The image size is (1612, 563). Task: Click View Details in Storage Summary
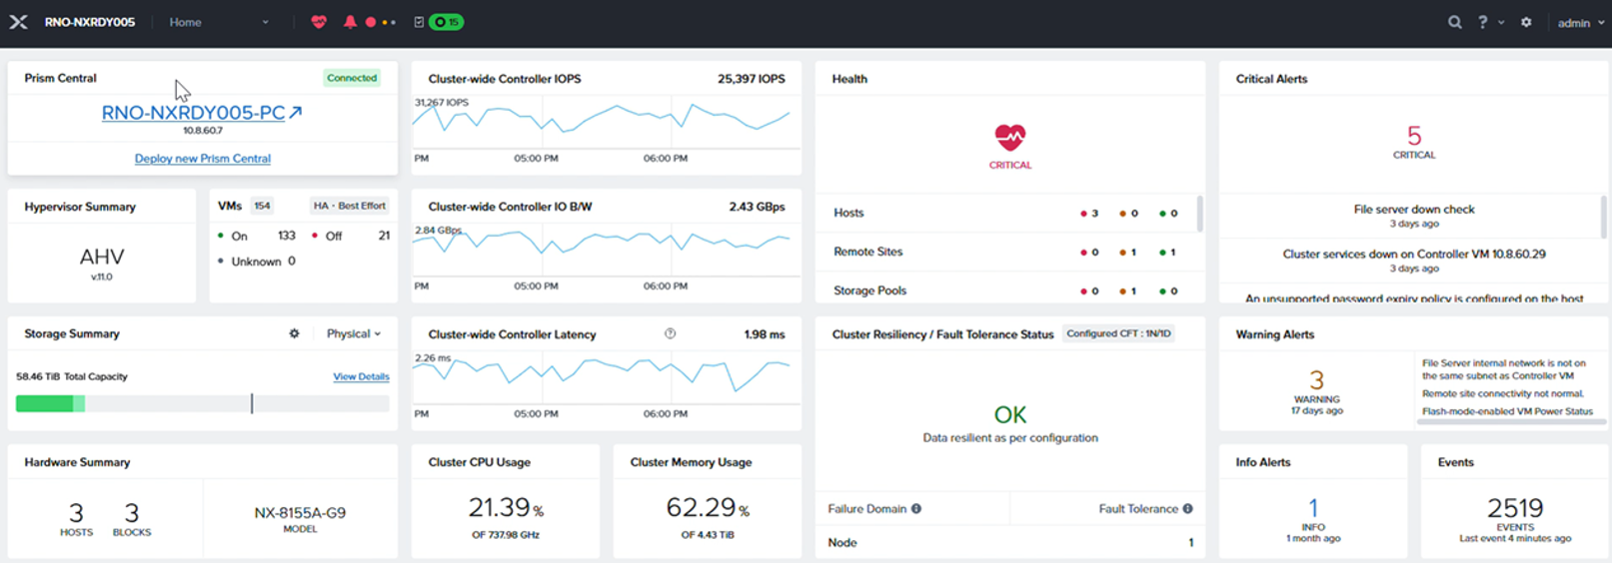[x=361, y=376]
